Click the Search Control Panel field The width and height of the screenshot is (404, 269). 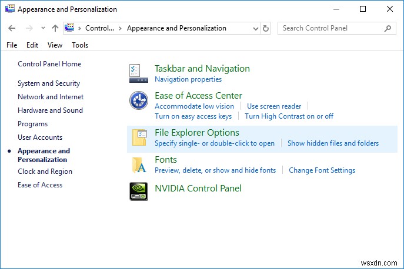point(329,28)
